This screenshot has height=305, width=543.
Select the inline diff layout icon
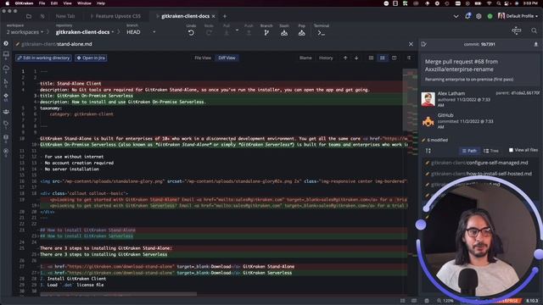pyautogui.click(x=383, y=58)
